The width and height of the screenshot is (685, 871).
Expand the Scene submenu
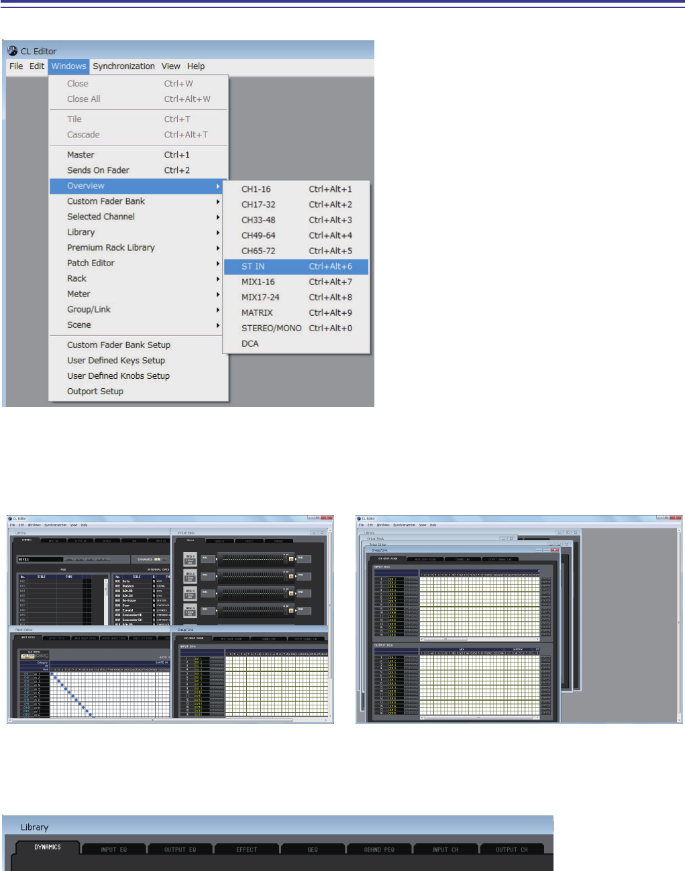coord(138,325)
